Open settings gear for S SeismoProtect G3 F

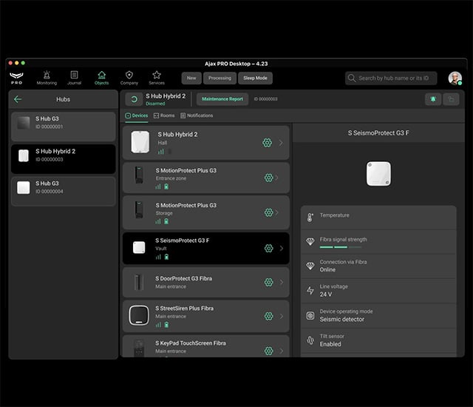click(x=268, y=248)
